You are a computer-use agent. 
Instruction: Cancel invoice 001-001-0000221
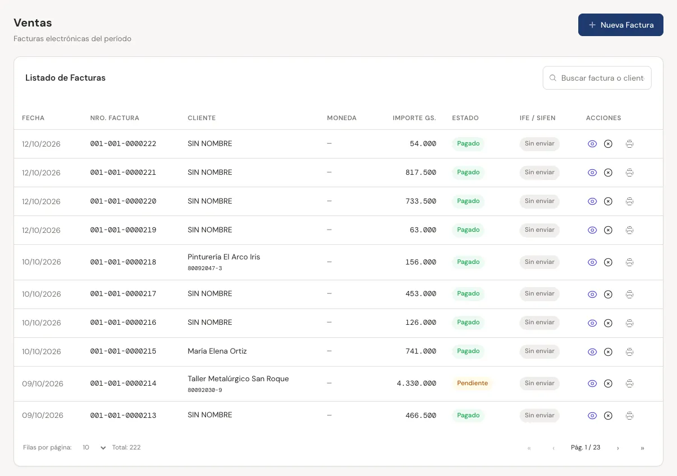coord(608,173)
